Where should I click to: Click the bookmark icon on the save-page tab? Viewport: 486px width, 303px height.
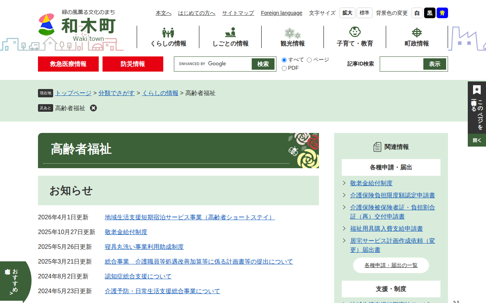(477, 90)
